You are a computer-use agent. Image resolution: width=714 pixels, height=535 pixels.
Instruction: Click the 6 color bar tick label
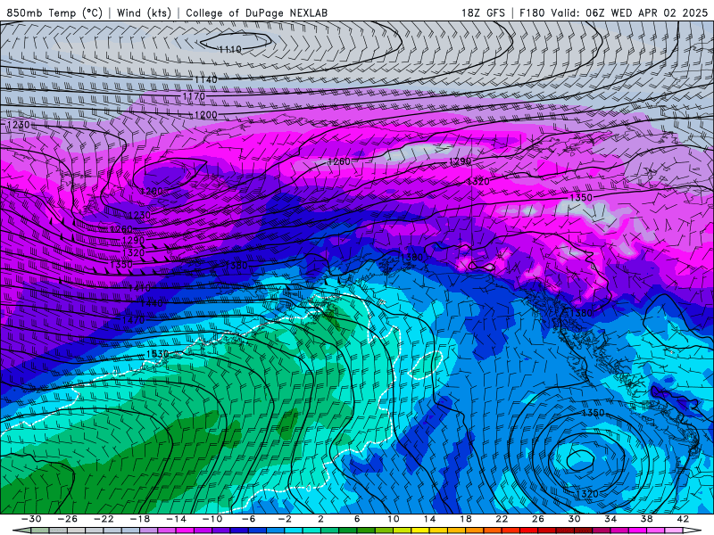click(x=357, y=519)
